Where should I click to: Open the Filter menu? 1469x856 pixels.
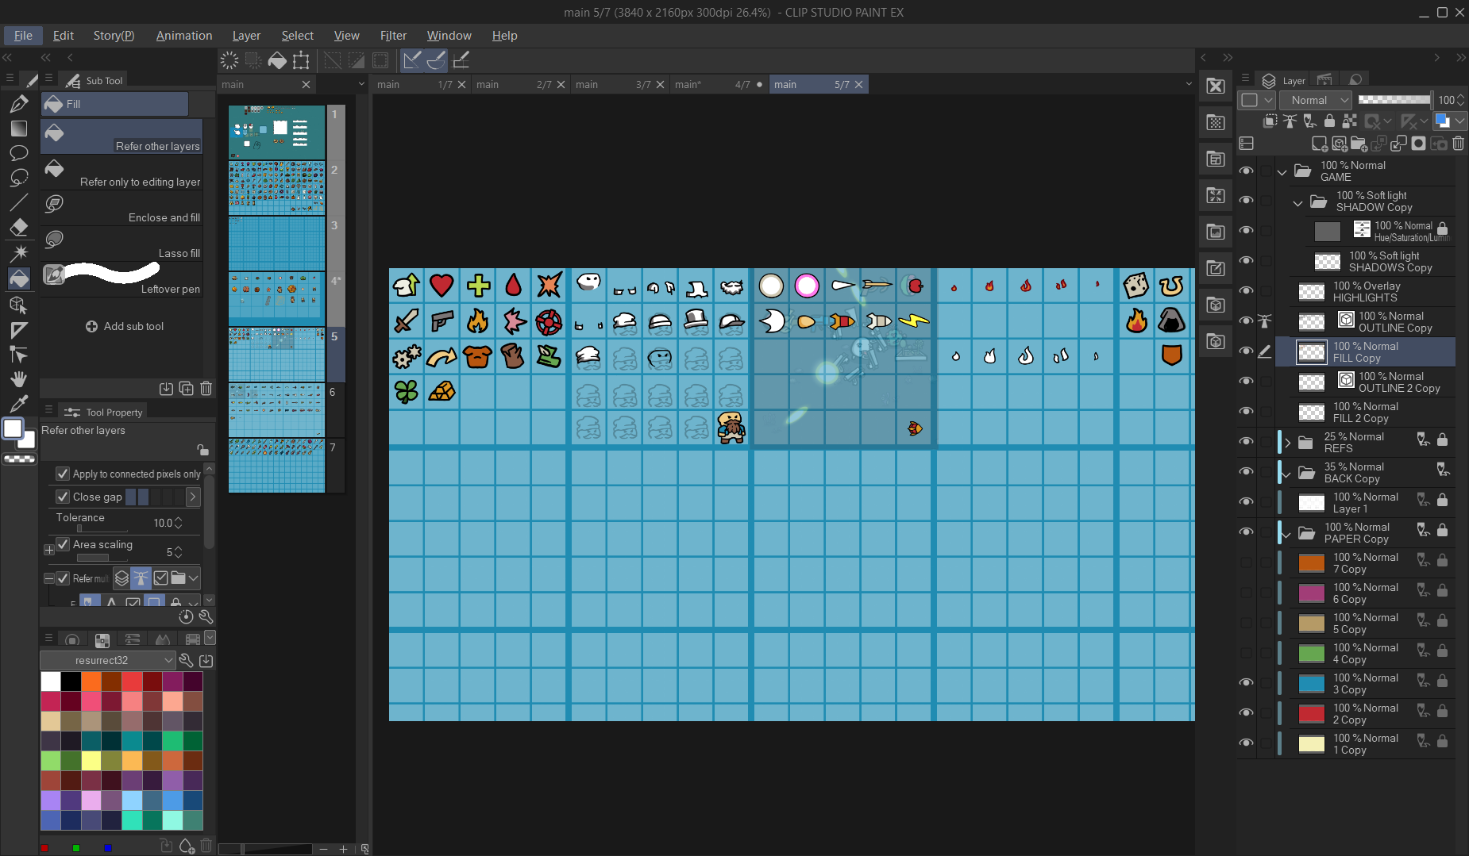click(392, 36)
